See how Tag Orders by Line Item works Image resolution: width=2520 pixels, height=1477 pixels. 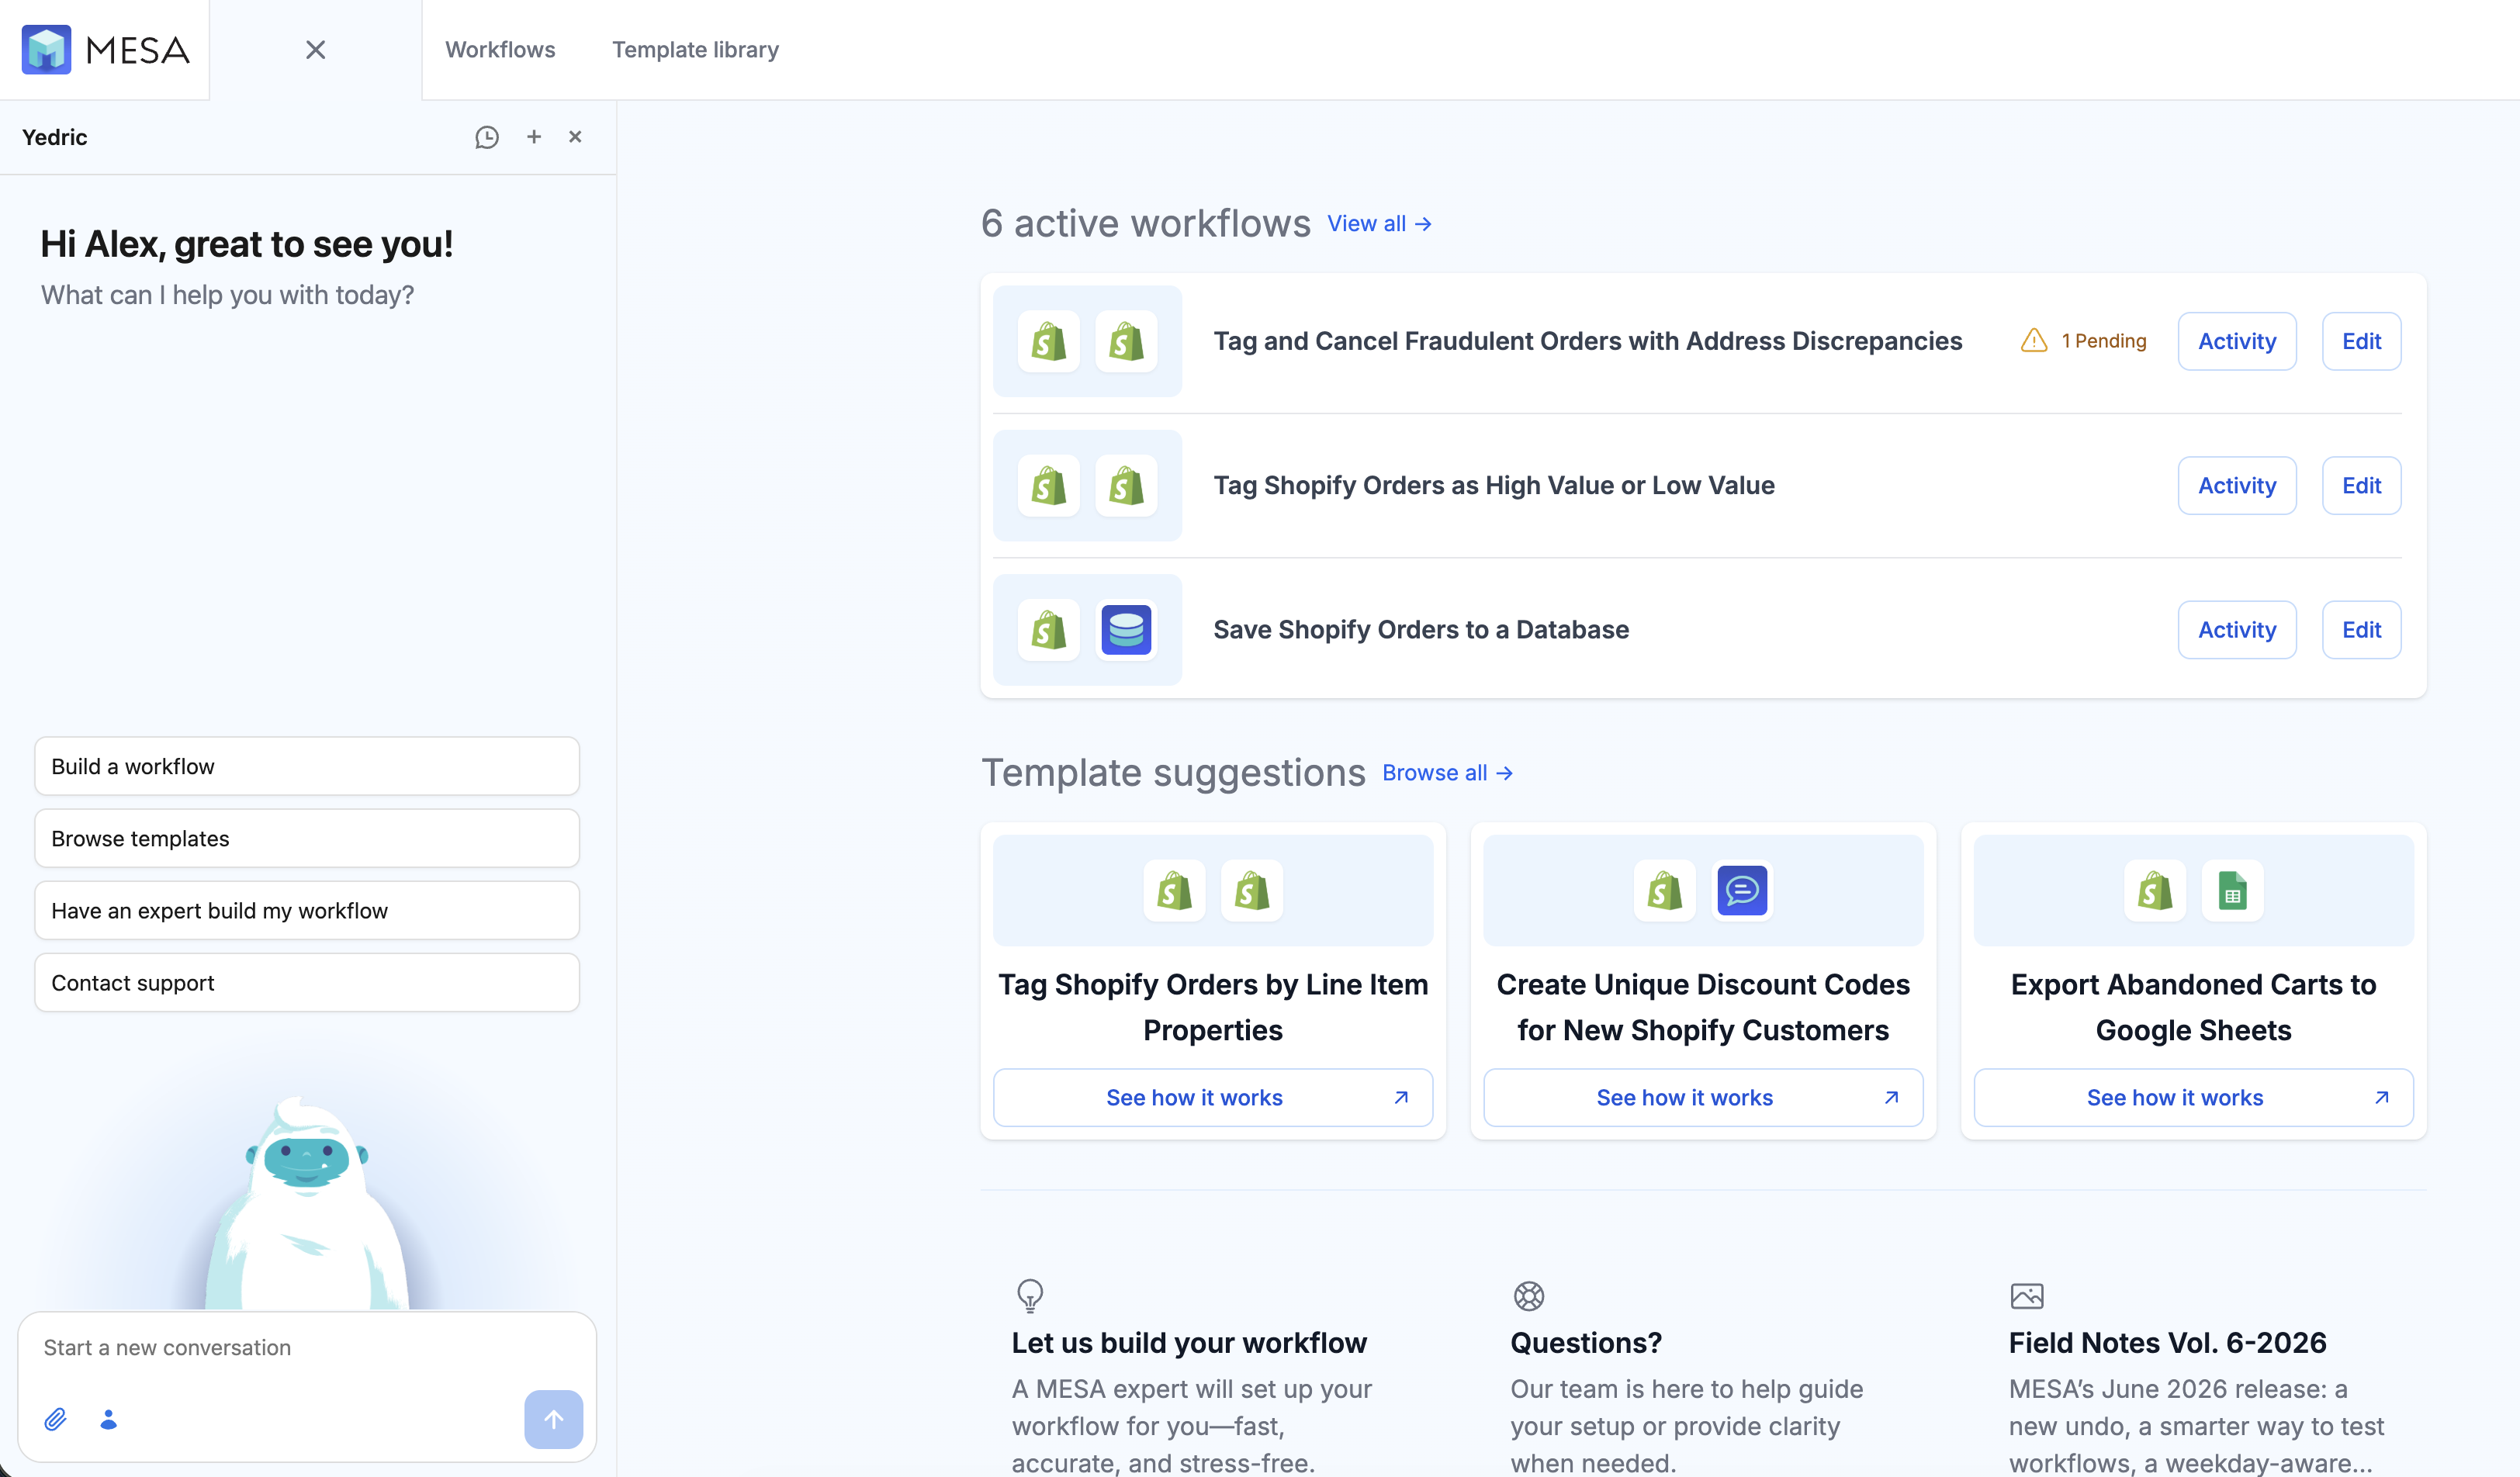coord(1213,1098)
